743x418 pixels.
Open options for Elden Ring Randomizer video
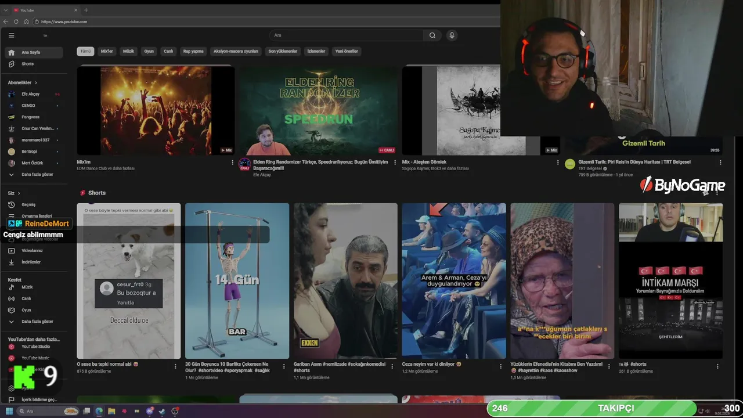395,163
